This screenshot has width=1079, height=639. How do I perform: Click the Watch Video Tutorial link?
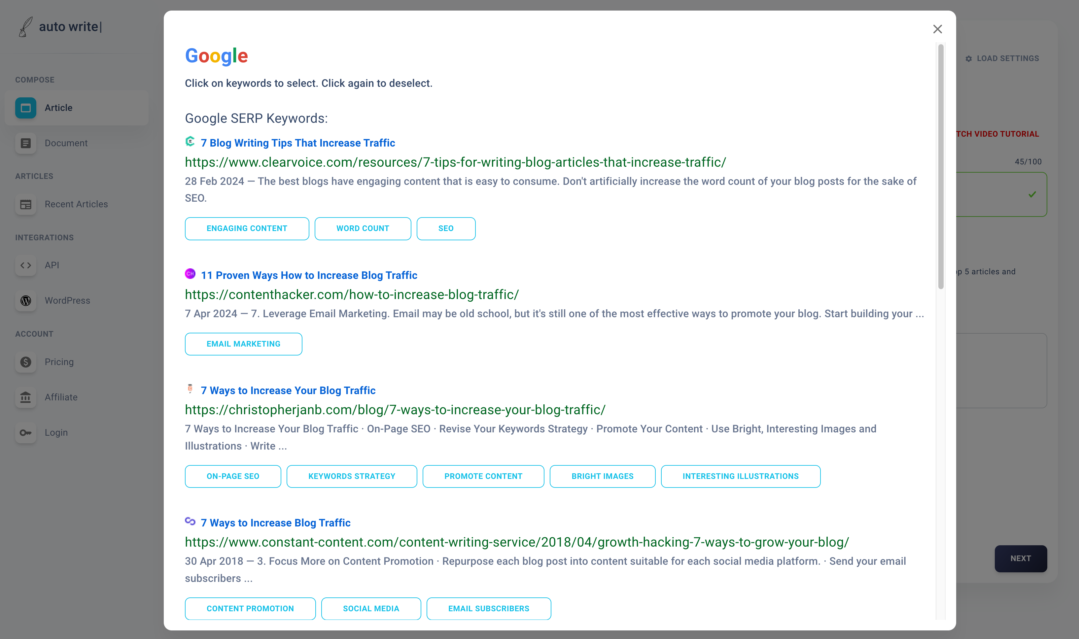tap(997, 134)
